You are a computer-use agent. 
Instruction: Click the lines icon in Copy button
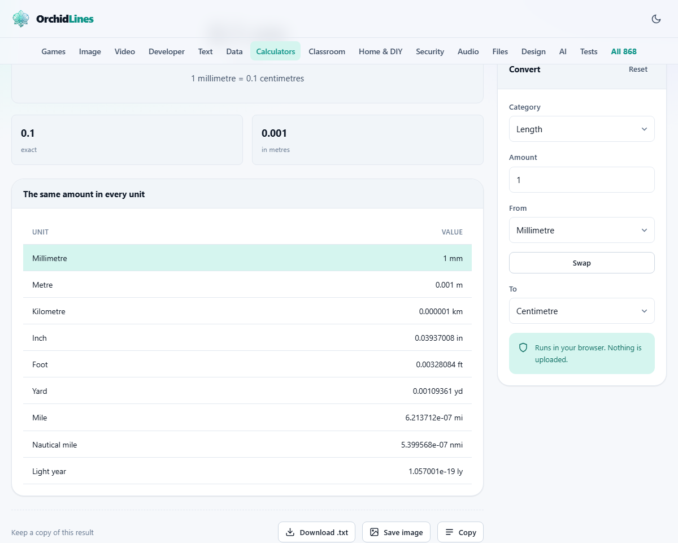pyautogui.click(x=449, y=532)
